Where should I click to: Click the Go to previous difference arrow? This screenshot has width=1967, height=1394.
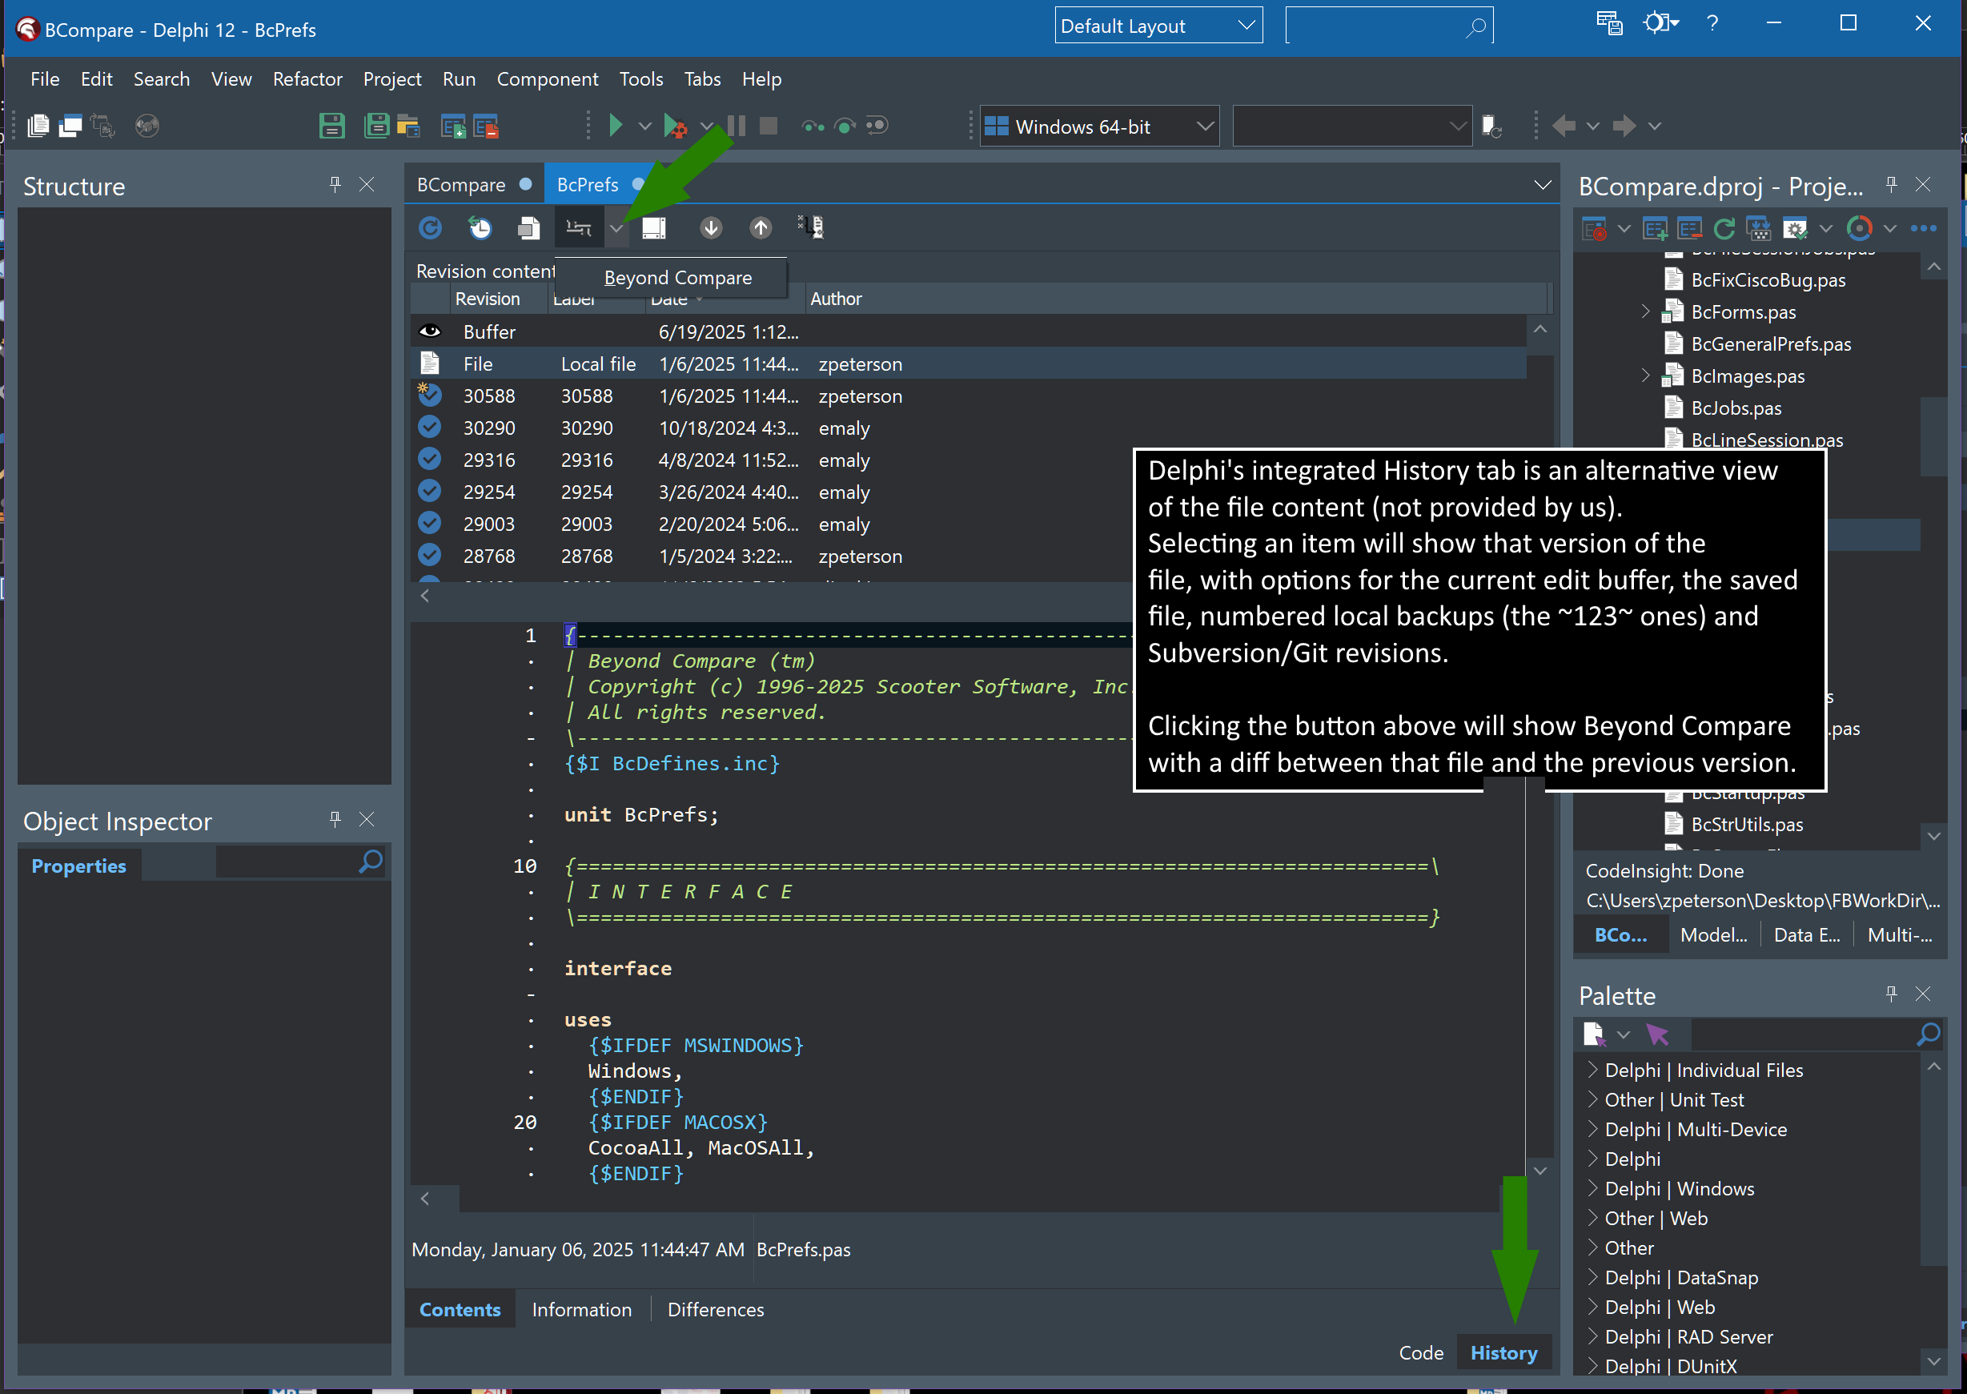point(761,227)
